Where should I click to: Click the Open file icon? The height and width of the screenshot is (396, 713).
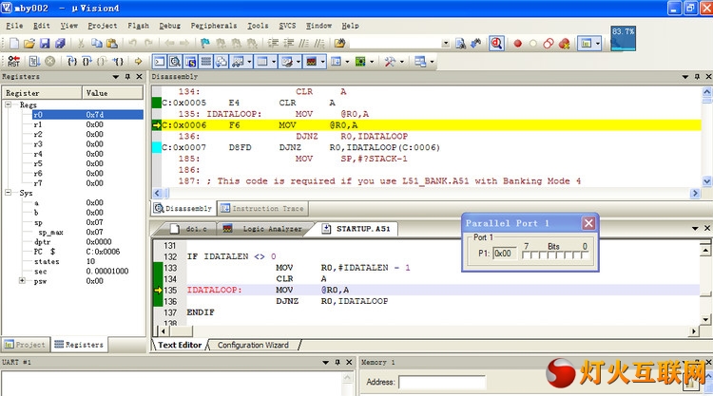[x=29, y=44]
